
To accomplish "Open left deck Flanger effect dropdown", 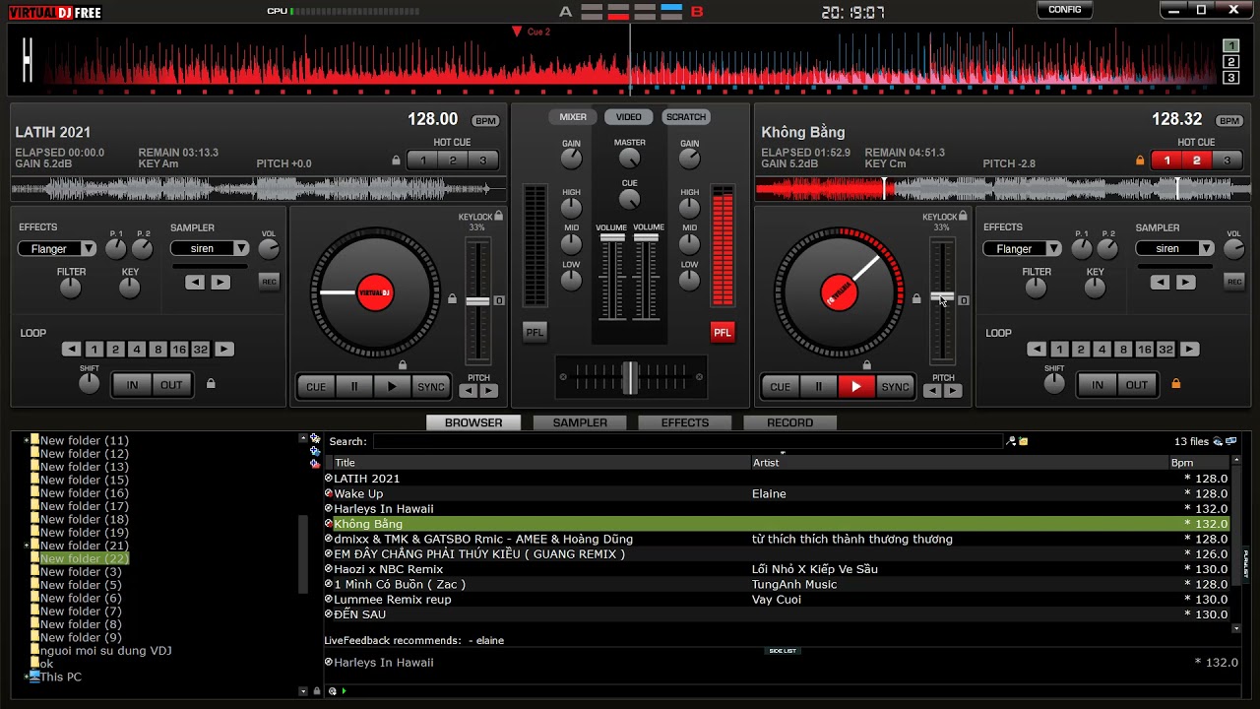I will coord(88,249).
